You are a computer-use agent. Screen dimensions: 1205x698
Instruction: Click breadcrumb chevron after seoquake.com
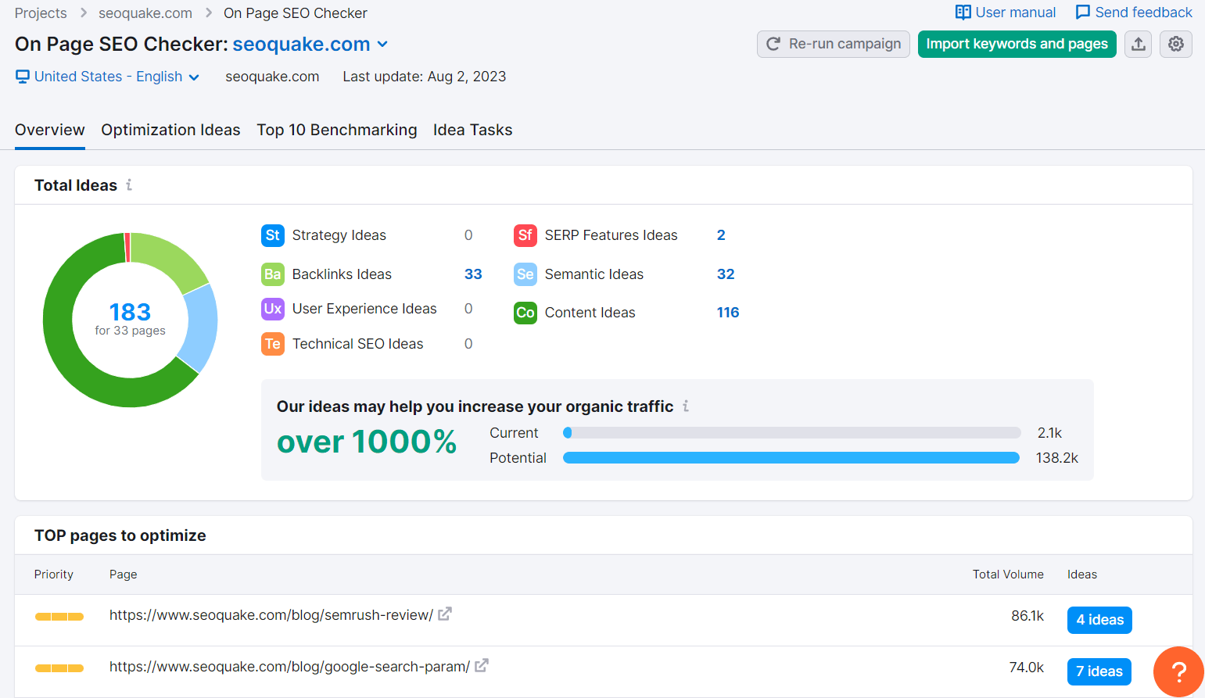[208, 13]
